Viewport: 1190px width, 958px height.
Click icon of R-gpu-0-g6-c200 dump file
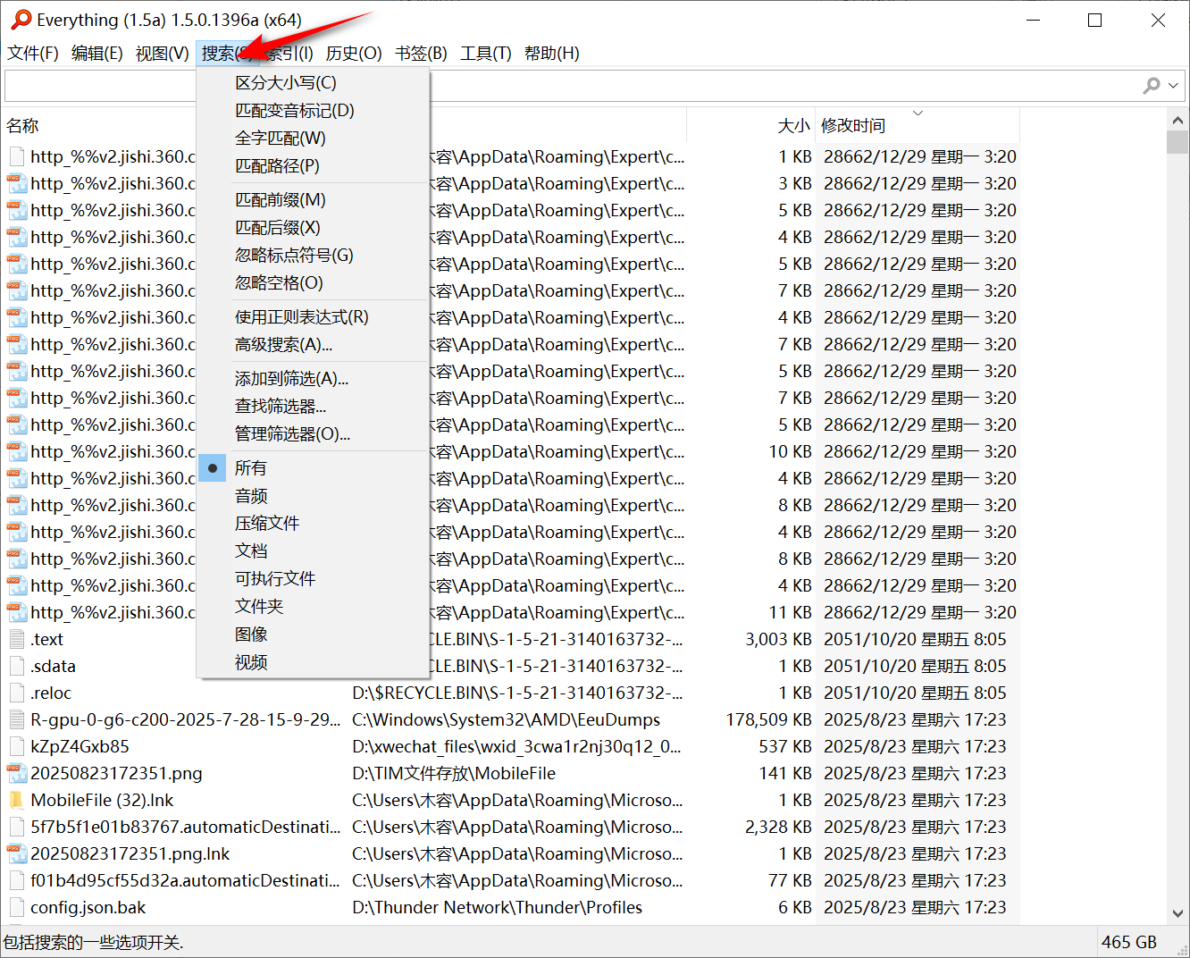[x=16, y=719]
